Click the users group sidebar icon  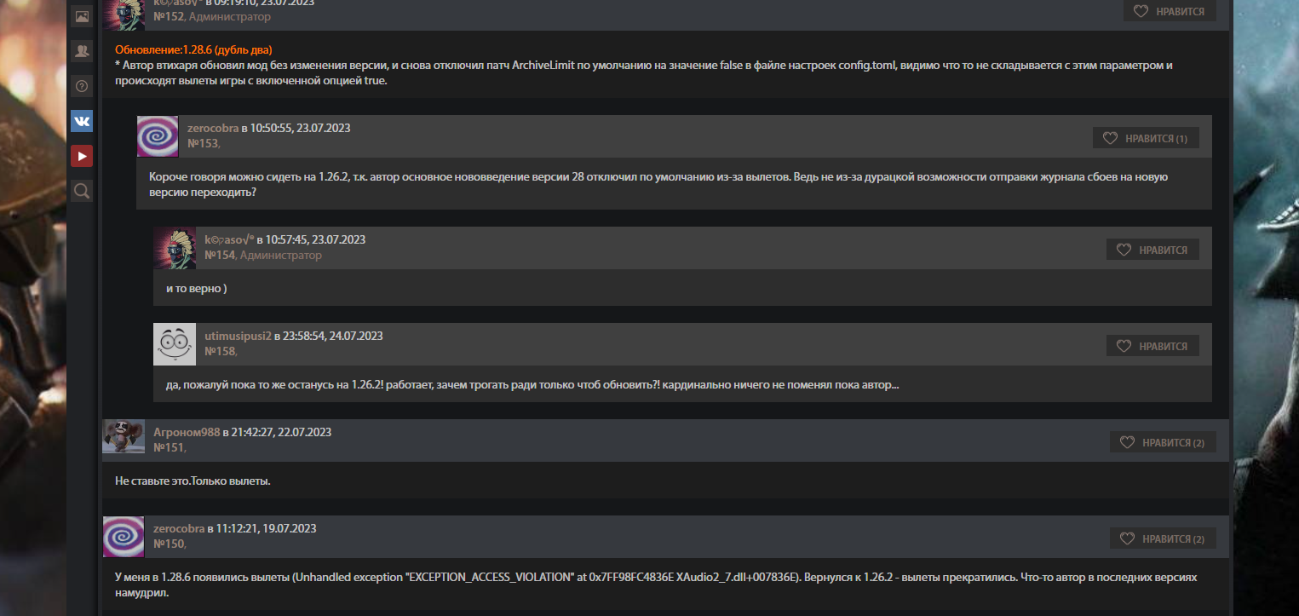click(x=82, y=51)
